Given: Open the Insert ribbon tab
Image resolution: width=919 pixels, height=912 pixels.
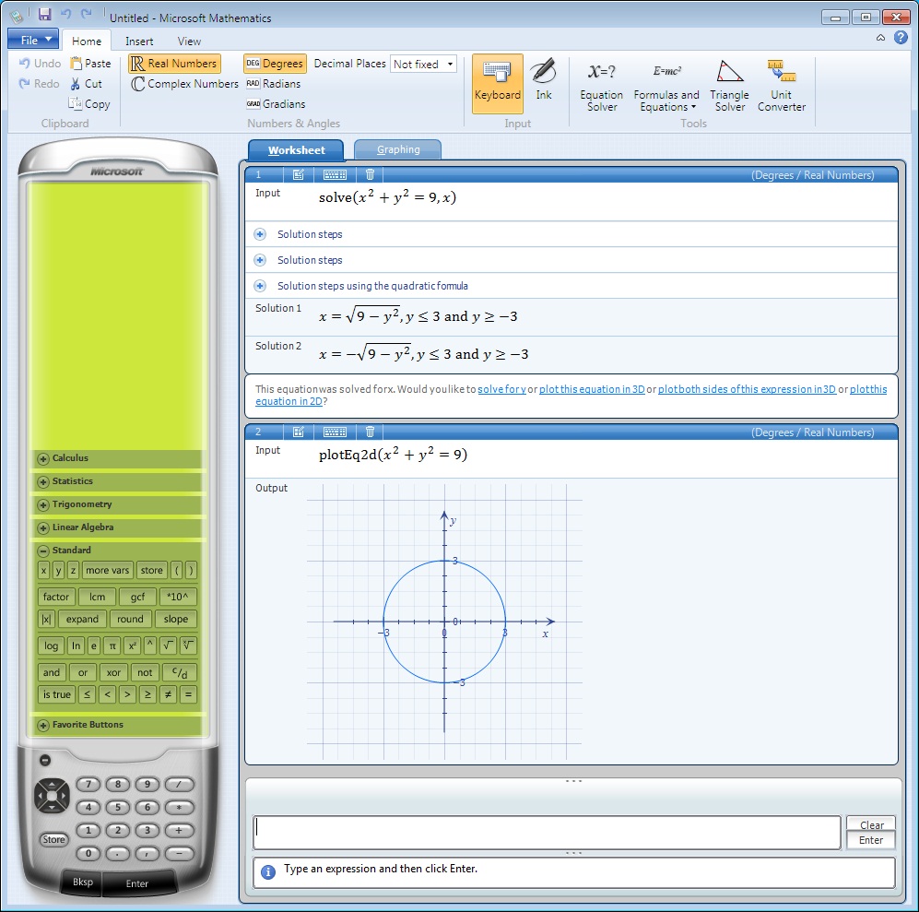Looking at the screenshot, I should coord(138,41).
